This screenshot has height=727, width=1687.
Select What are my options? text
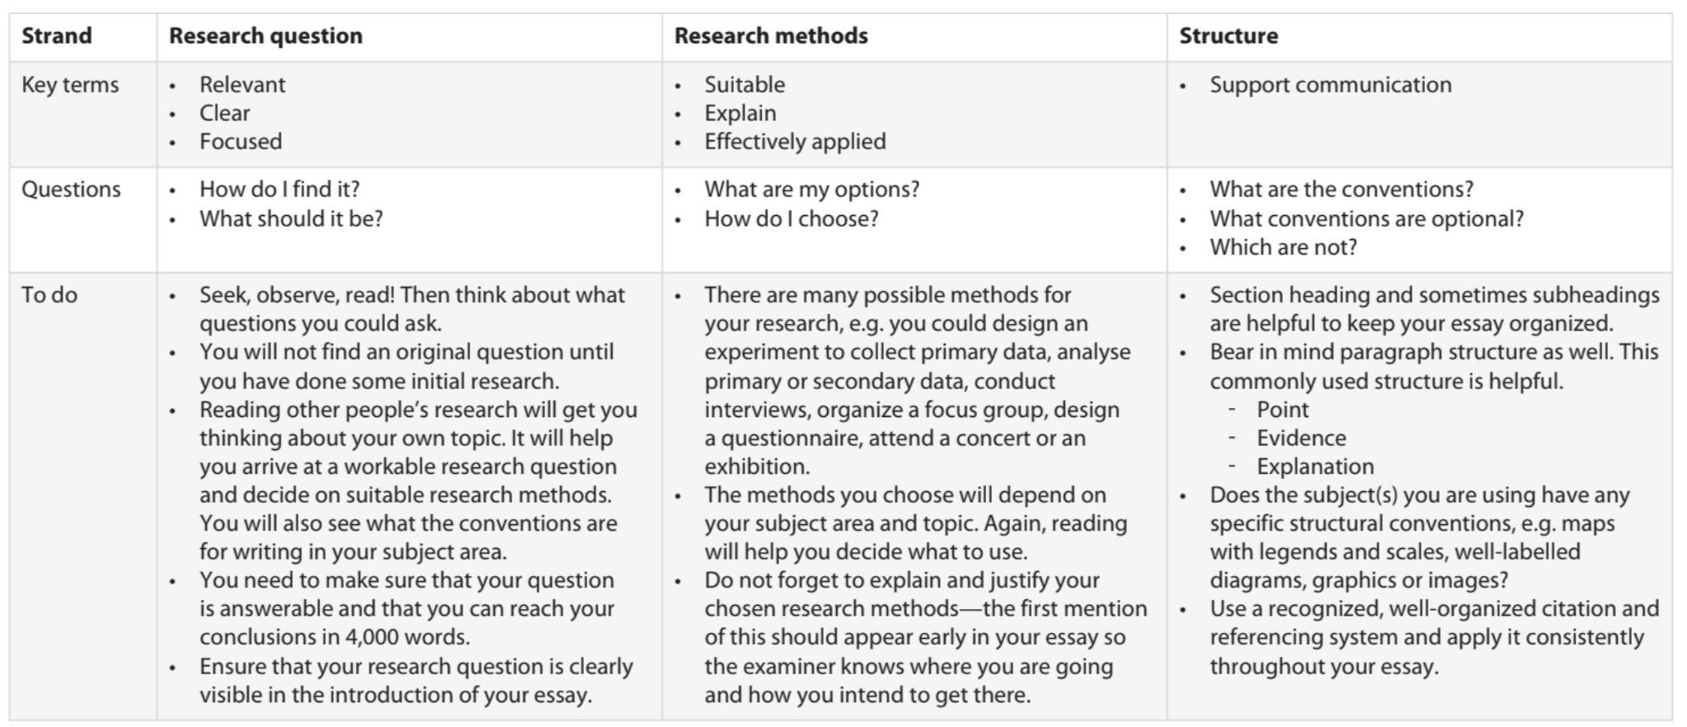(x=811, y=189)
